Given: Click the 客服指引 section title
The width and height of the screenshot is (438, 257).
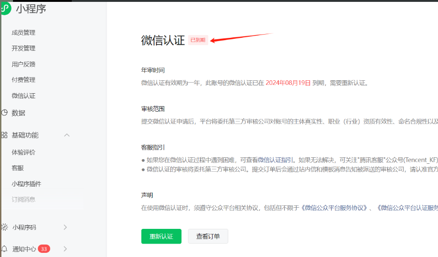Looking at the screenshot, I should point(153,147).
